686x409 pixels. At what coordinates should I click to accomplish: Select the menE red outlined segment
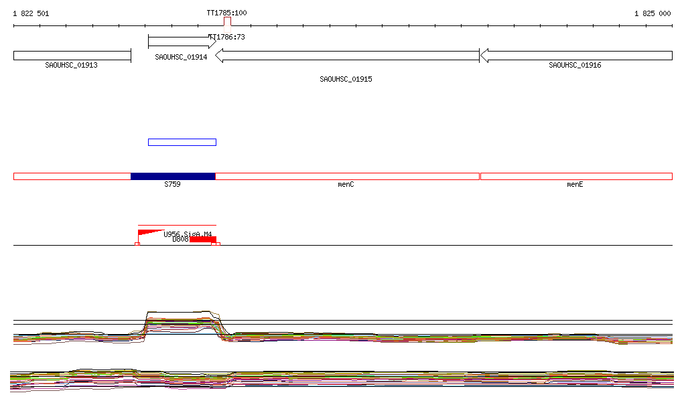[x=576, y=177]
